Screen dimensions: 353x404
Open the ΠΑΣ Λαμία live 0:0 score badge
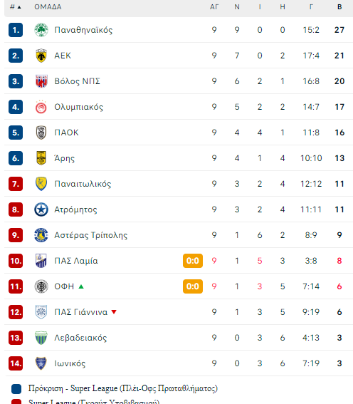[x=193, y=261]
